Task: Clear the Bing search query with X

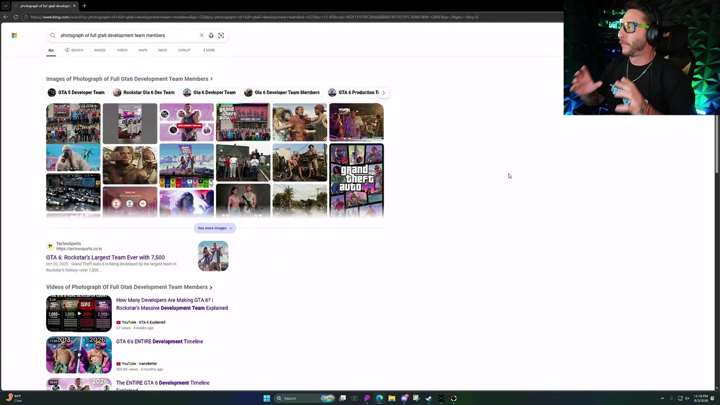Action: [201, 35]
